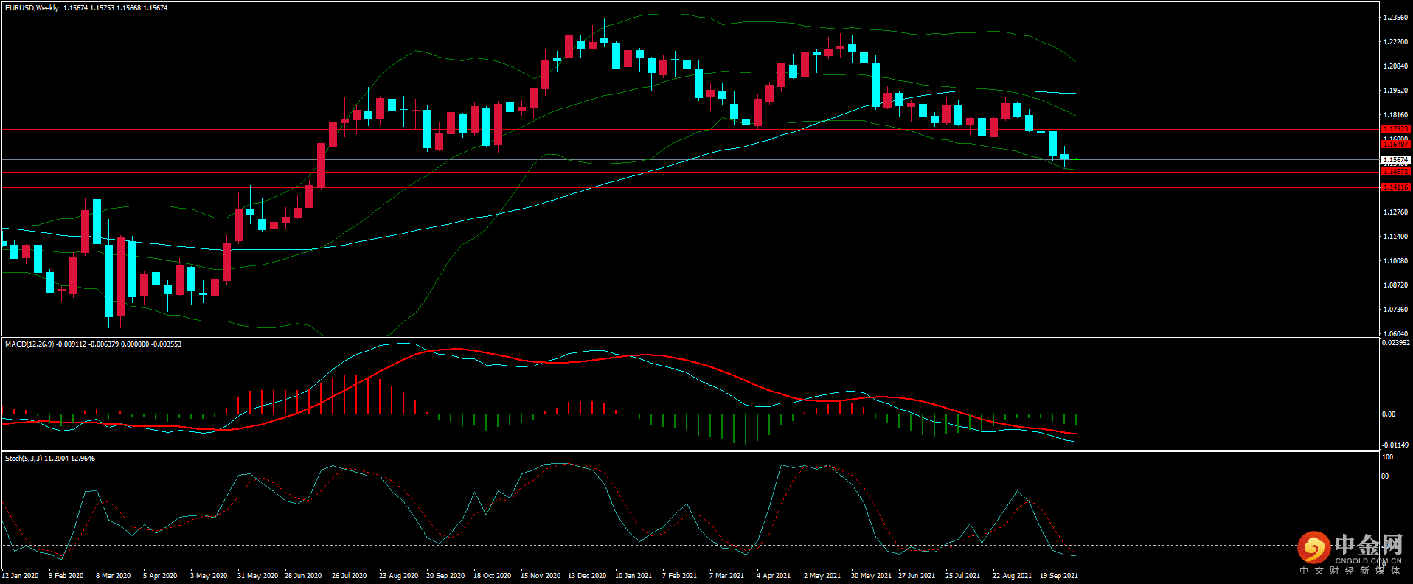This screenshot has width=1413, height=584.
Task: Click the 30 May 2021 date label
Action: pyautogui.click(x=871, y=576)
